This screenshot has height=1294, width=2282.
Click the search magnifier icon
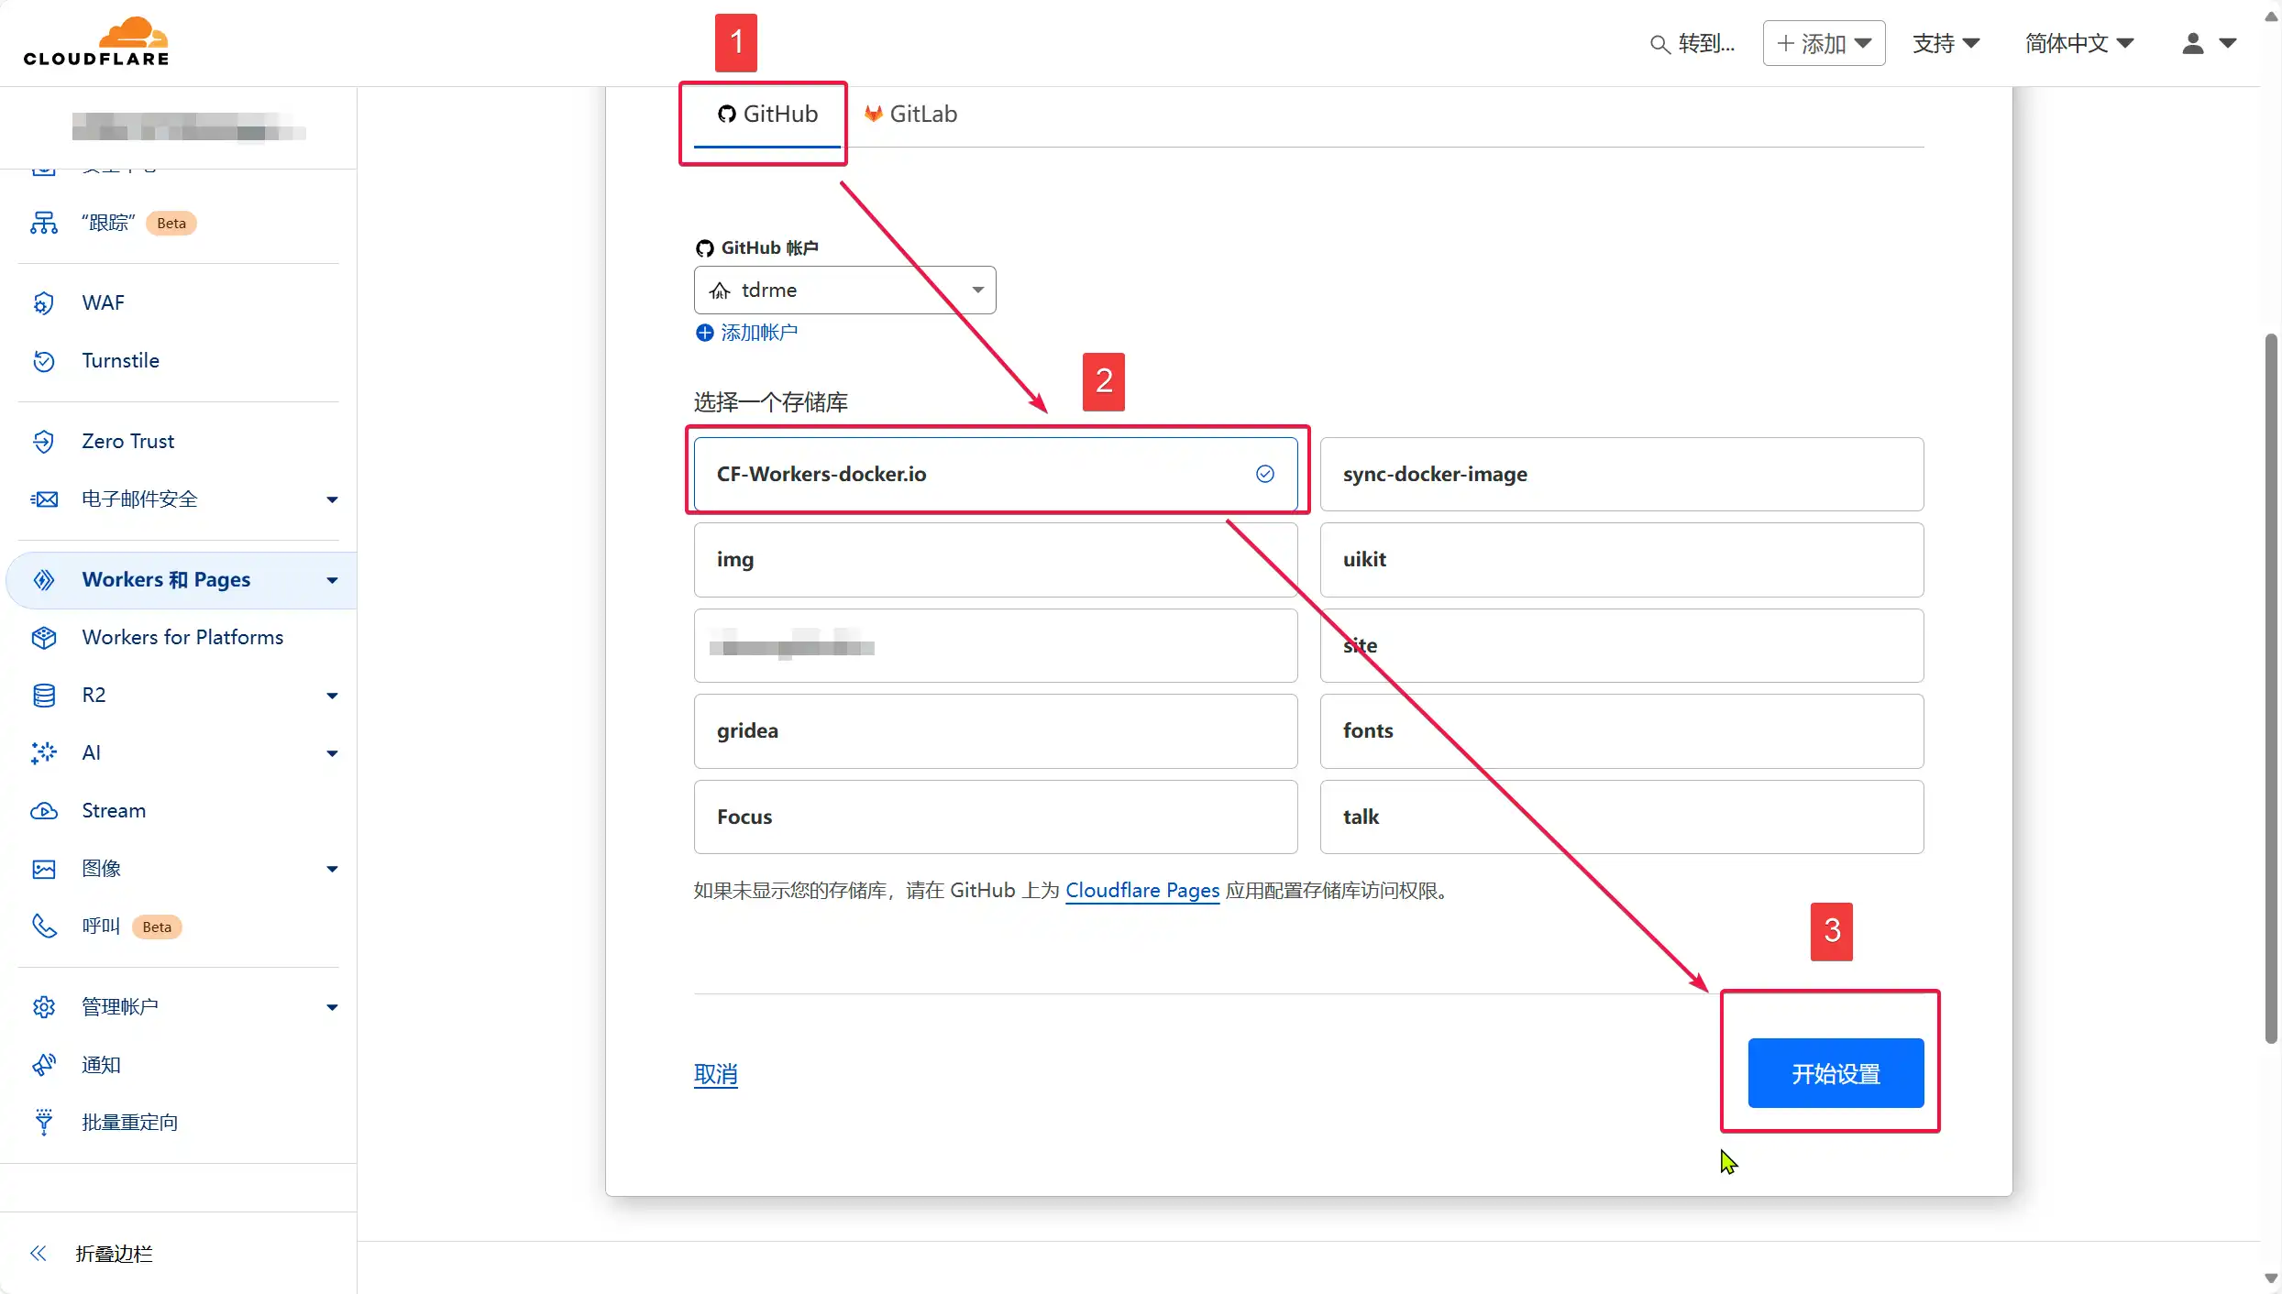tap(1659, 44)
